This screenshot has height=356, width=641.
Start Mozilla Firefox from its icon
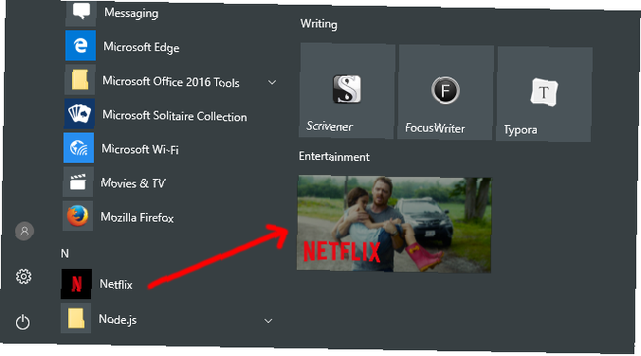78,216
